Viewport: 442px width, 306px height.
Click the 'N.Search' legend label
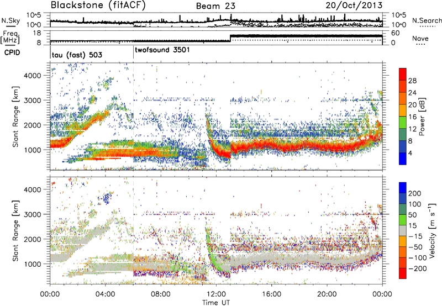tap(427, 20)
